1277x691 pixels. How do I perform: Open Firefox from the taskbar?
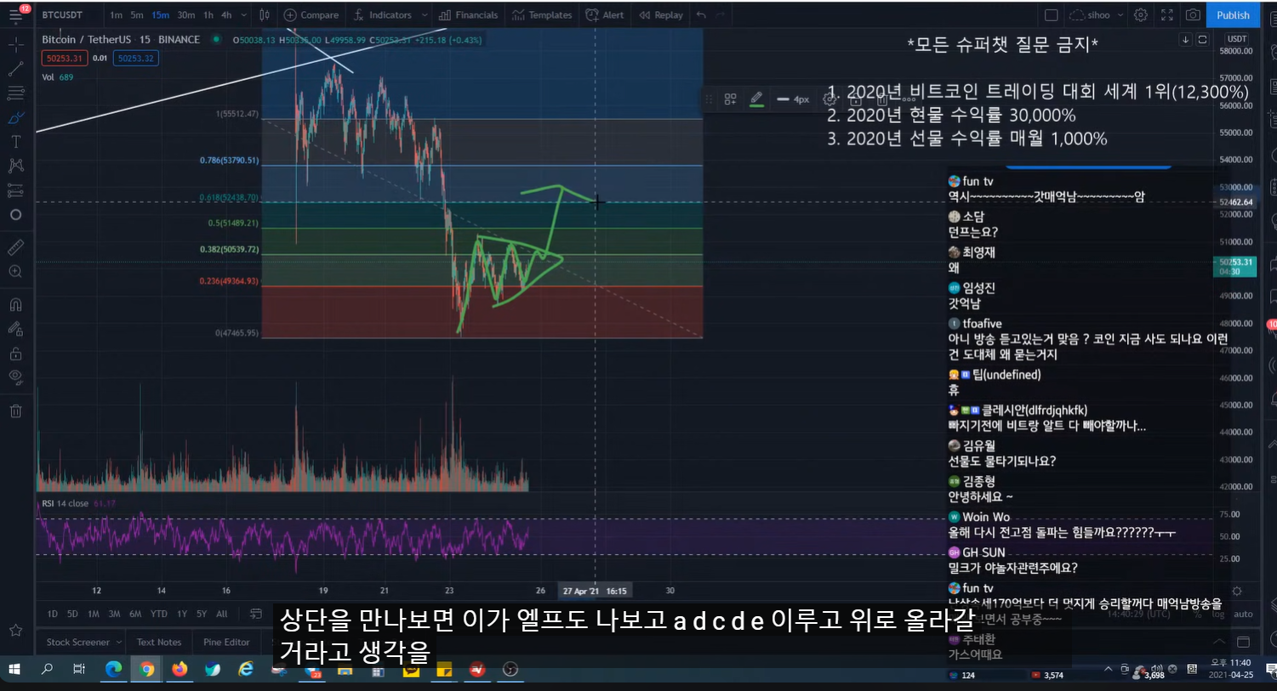[x=180, y=670]
